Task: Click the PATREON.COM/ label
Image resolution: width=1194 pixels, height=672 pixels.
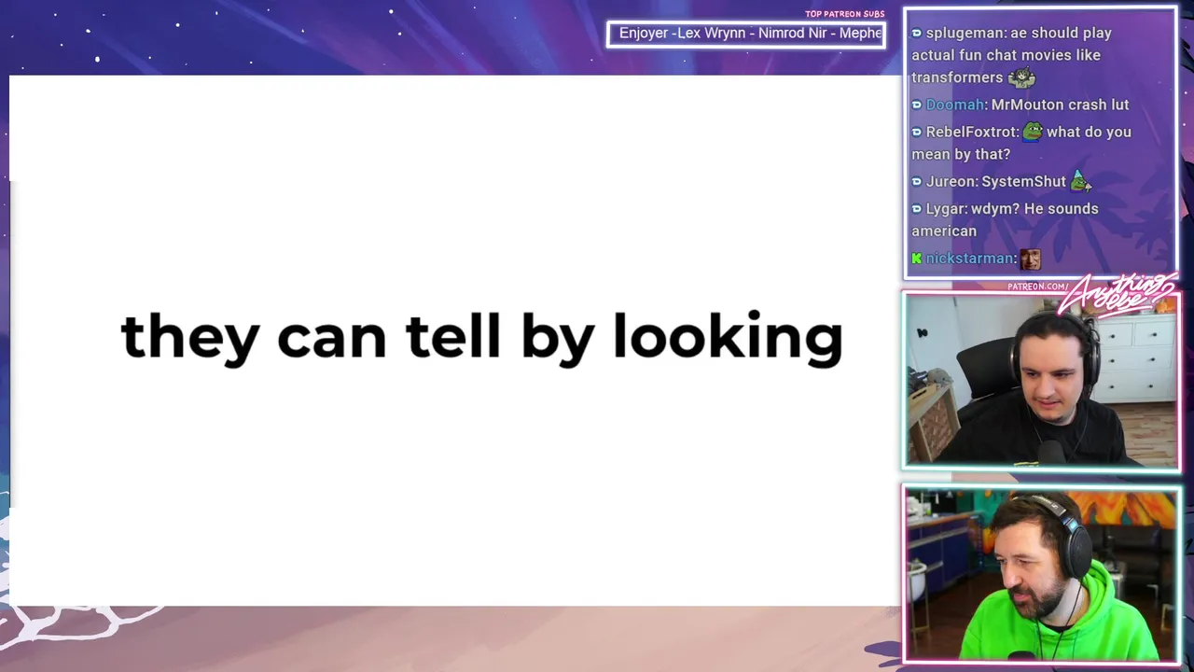Action: (x=1037, y=287)
